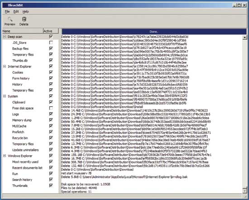Toggle the Internet Explorer group checkbox
Image resolution: width=249 pixels, height=200 pixels.
51,67
